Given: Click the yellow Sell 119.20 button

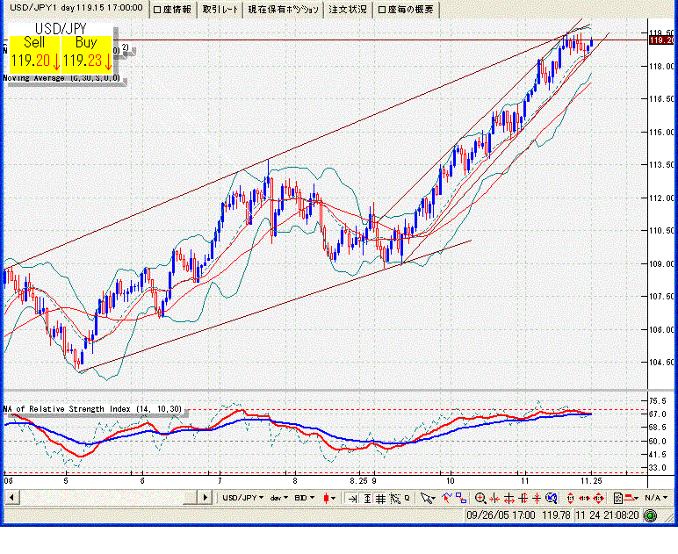Looking at the screenshot, I should [34, 54].
